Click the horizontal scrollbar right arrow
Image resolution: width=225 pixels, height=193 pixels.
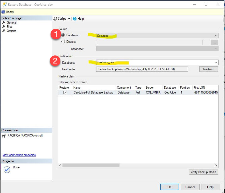[x=216, y=166]
